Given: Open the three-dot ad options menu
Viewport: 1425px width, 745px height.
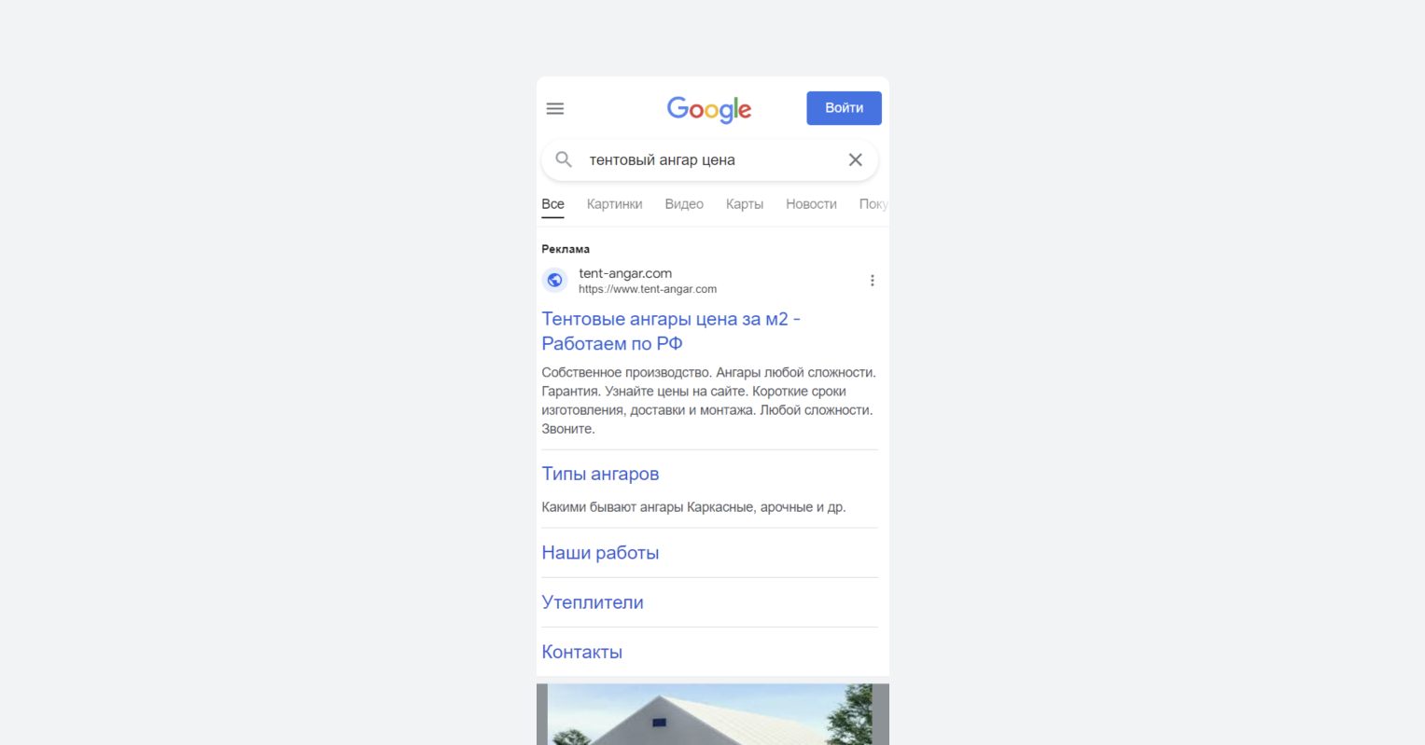Looking at the screenshot, I should pyautogui.click(x=872, y=281).
